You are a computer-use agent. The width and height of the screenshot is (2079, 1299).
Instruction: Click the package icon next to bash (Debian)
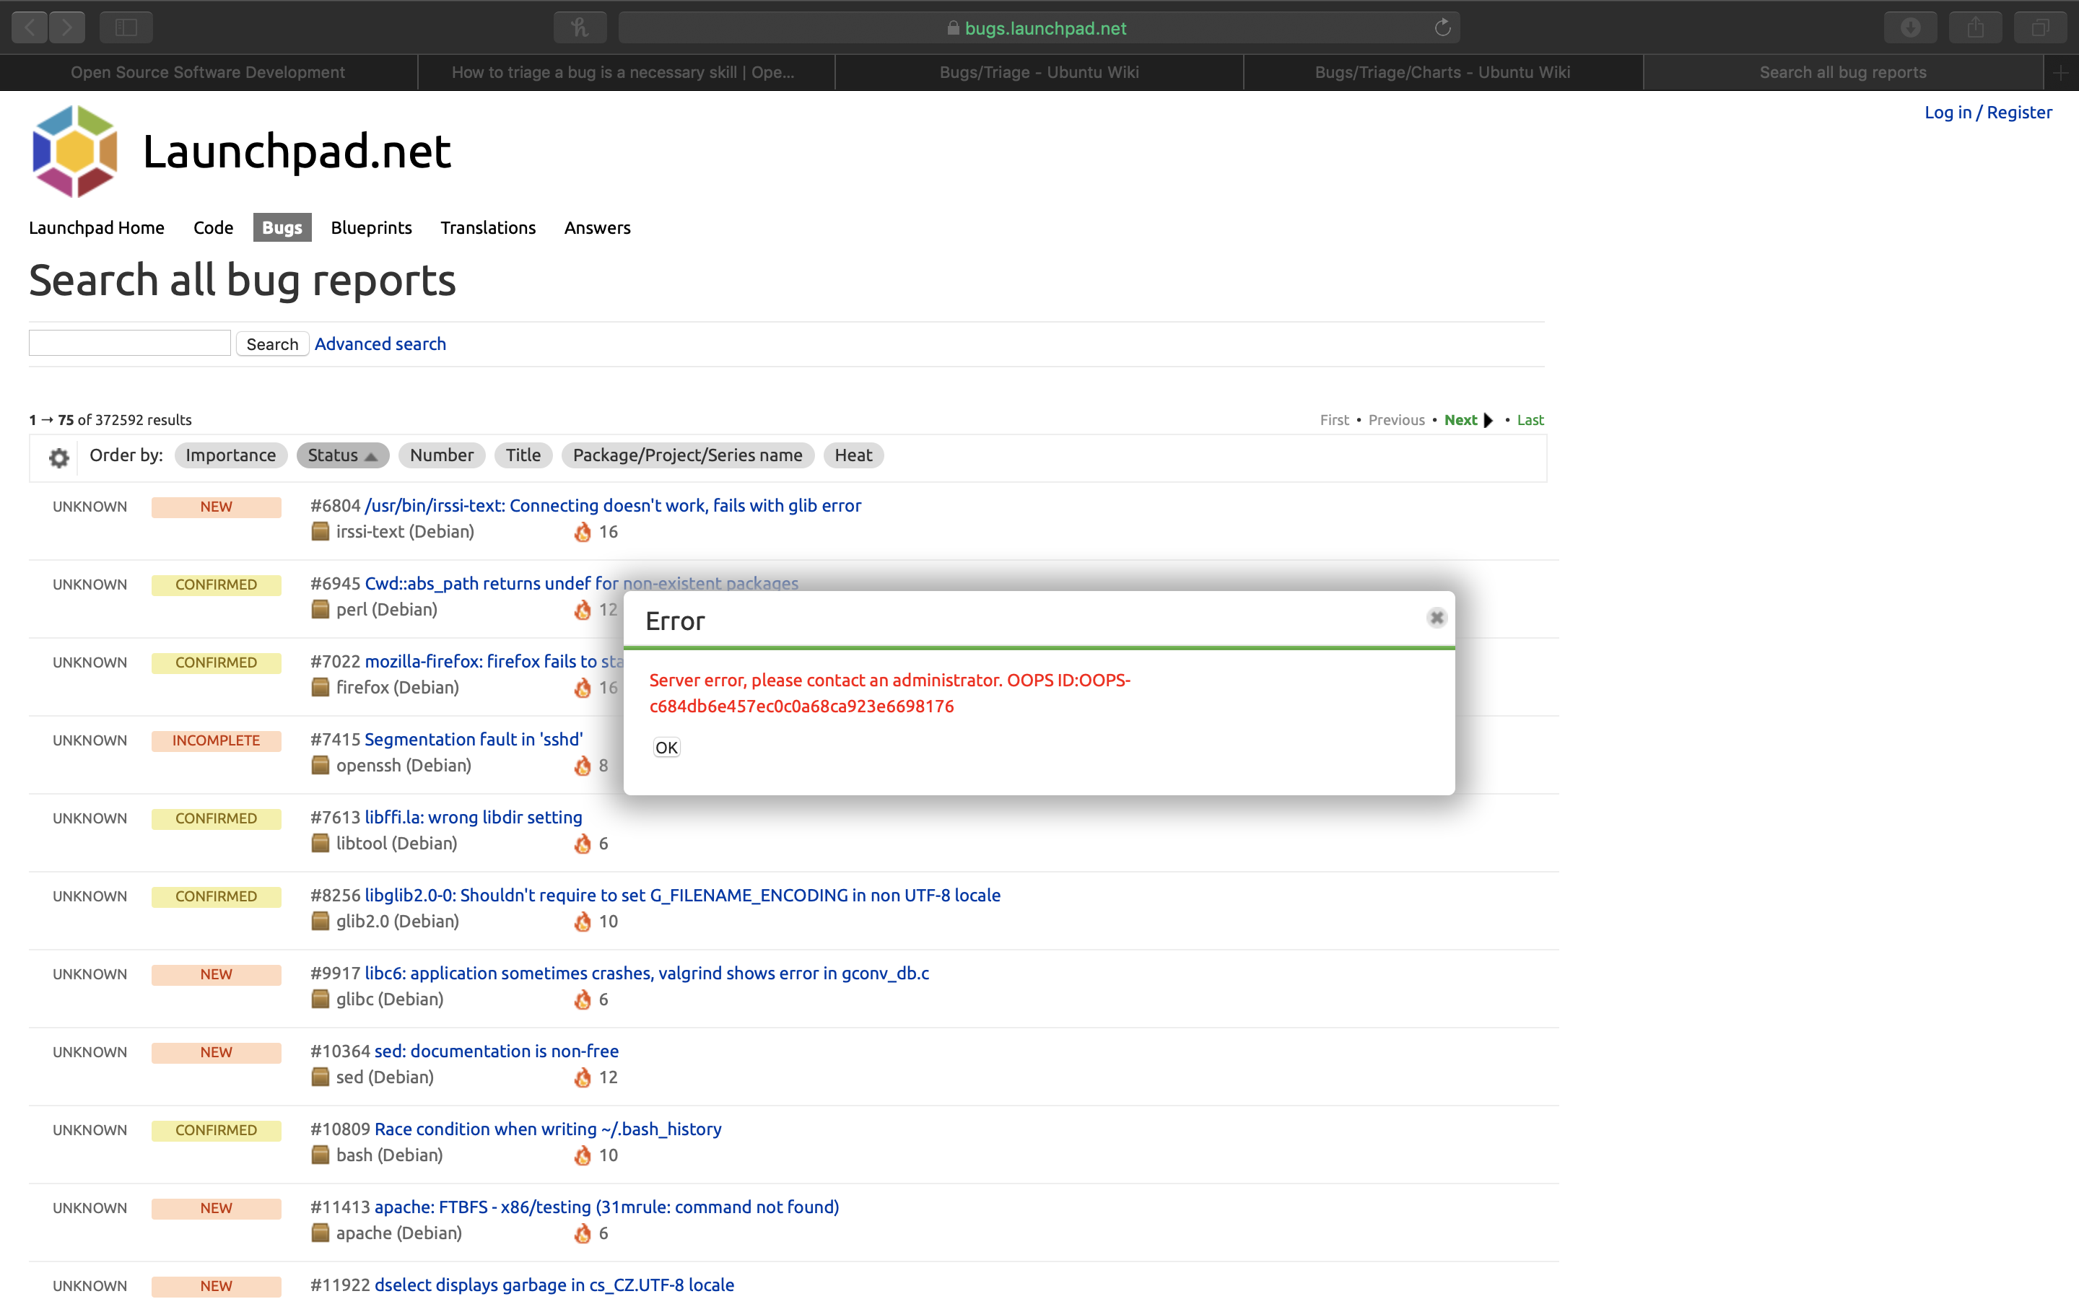click(x=321, y=1155)
